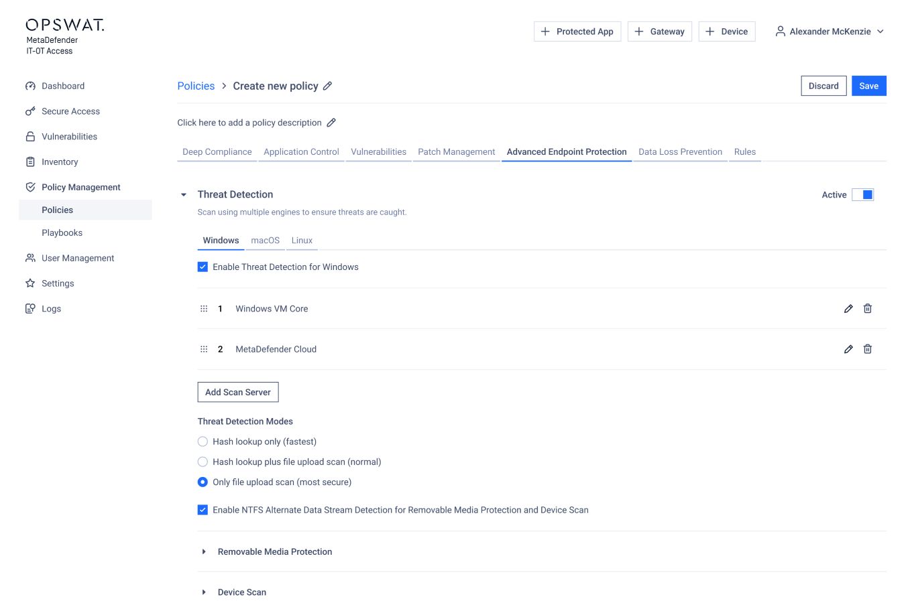912x607 pixels.
Task: Click 'Click here to add a policy description' text
Action: (x=249, y=123)
